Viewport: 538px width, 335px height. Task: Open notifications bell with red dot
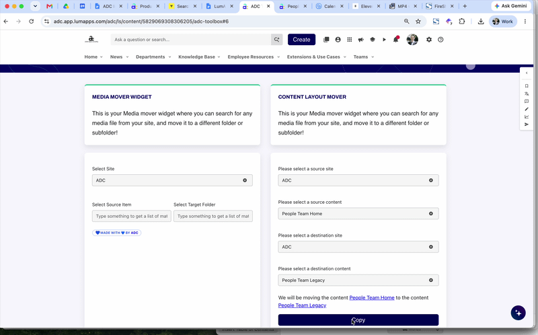396,39
